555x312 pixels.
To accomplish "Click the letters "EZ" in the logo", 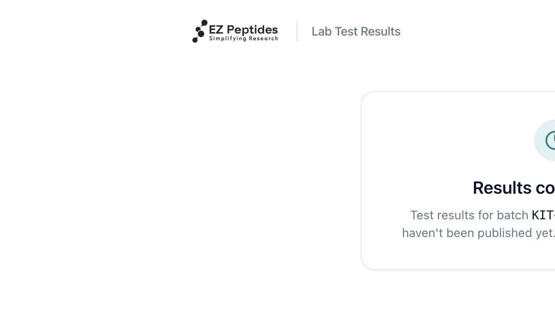I will tap(216, 29).
